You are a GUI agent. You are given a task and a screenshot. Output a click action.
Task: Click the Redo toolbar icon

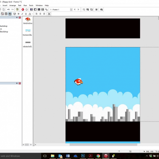click(x=12, y=10)
